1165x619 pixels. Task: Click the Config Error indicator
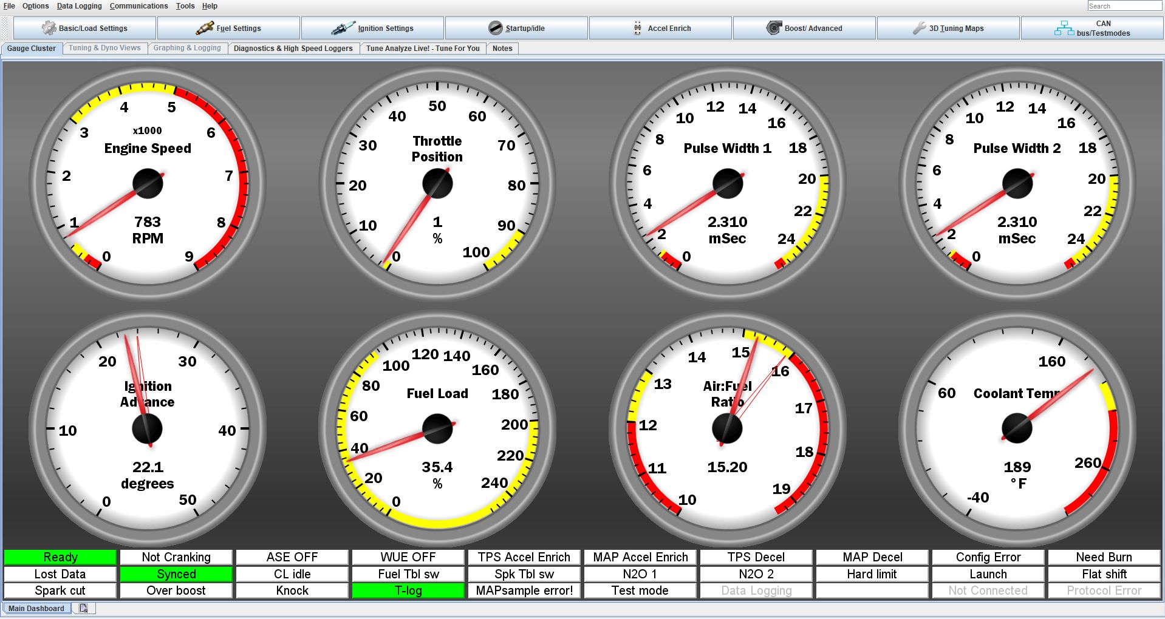pos(988,557)
